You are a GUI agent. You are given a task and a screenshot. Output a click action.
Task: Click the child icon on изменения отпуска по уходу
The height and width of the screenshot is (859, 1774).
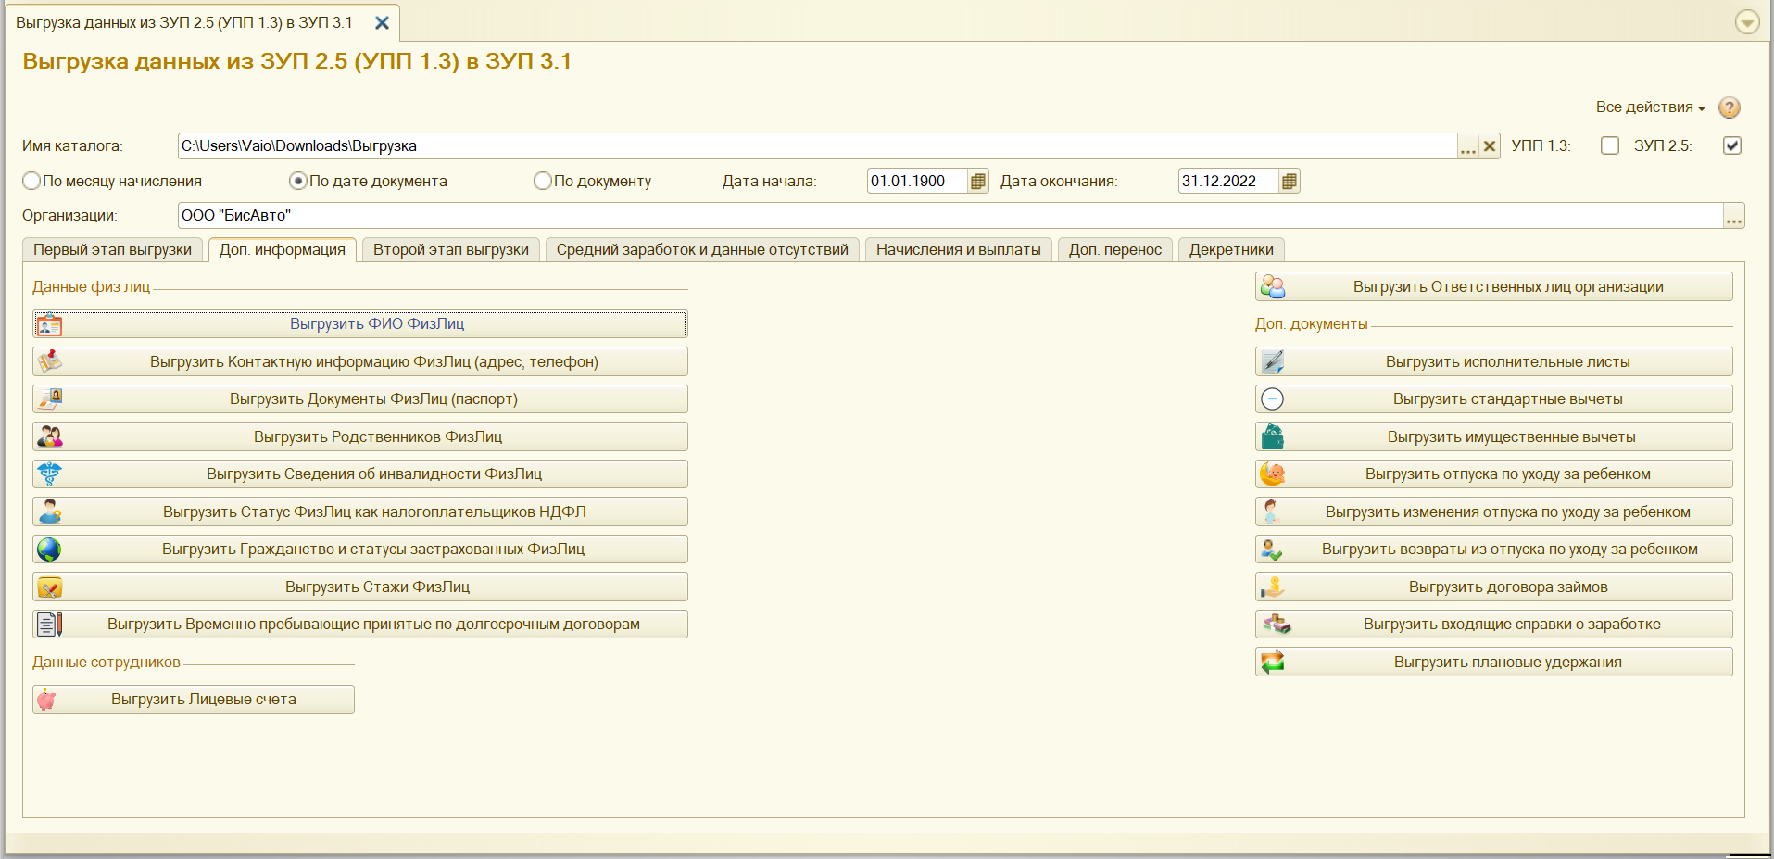[x=1273, y=512]
